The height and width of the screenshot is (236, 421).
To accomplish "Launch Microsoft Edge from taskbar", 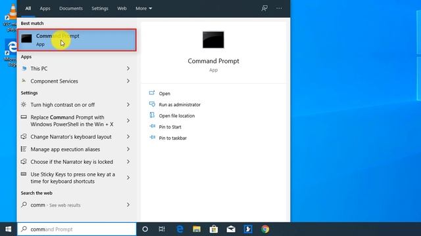I will click(x=180, y=229).
